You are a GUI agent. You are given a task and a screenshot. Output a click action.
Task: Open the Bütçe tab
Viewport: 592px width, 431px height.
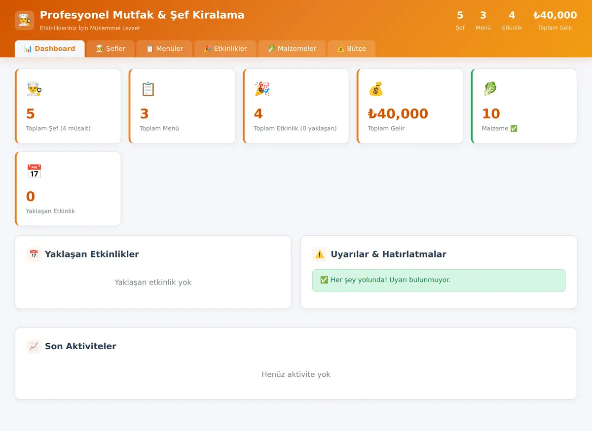pyautogui.click(x=352, y=49)
